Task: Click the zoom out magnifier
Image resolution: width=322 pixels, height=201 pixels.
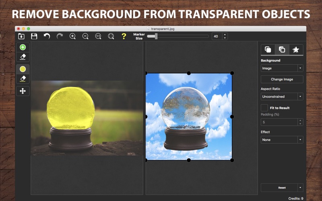Action: point(85,36)
